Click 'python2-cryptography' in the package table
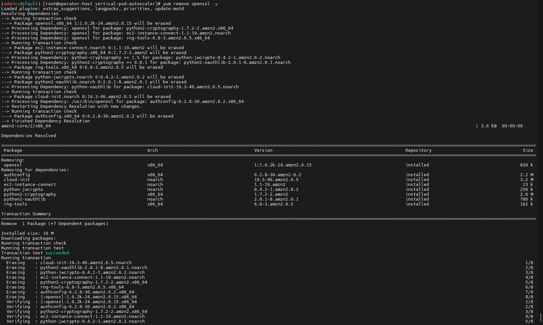 coord(30,194)
